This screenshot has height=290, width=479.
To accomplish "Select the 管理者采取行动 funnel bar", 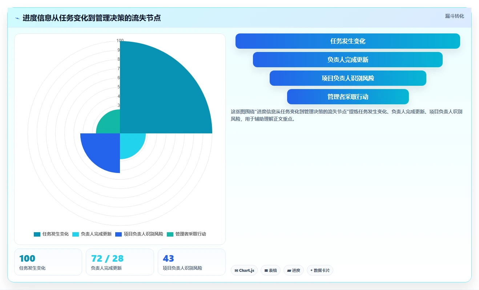I will tap(348, 97).
